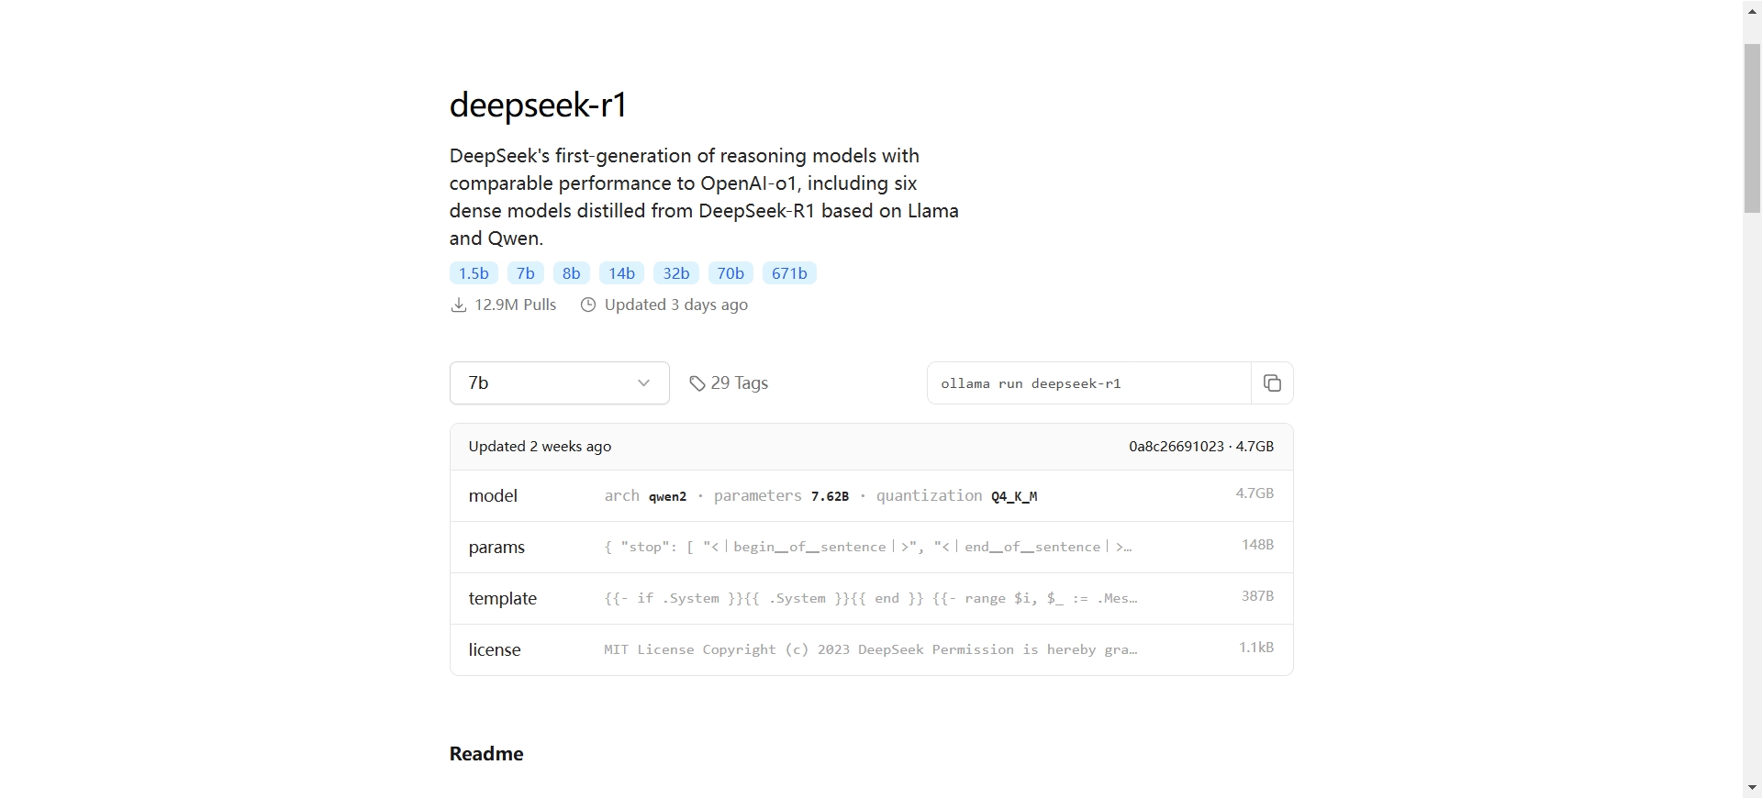Click the tag icon beside 29 Tags

point(697,383)
